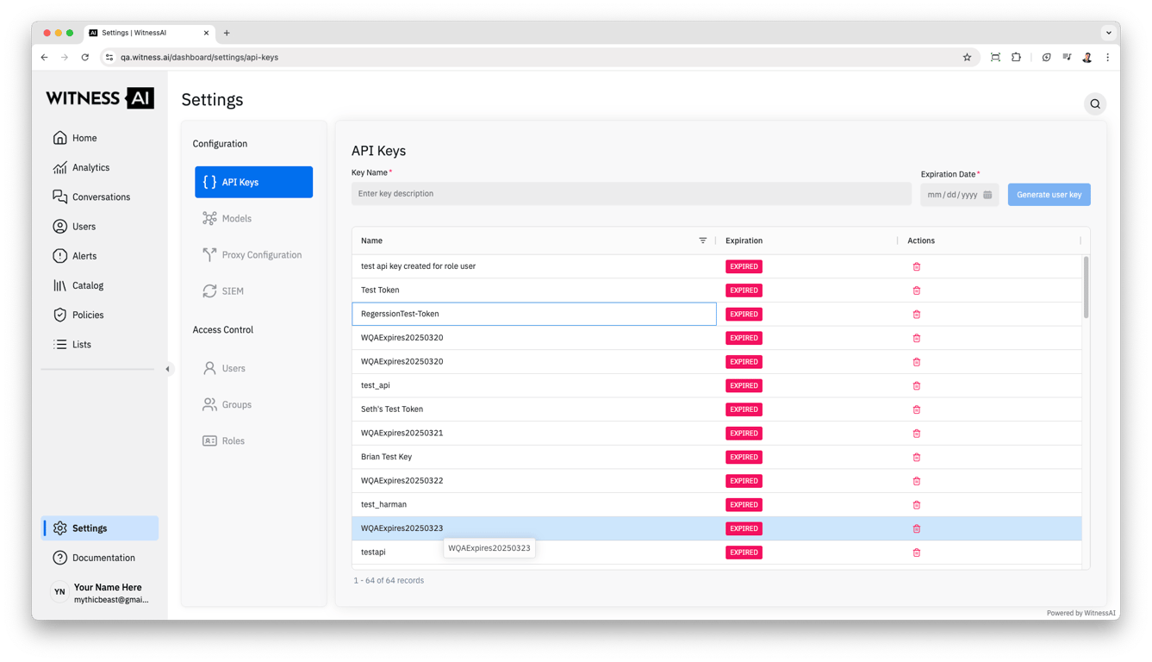
Task: Open the expiration date calendar picker
Action: 987,195
